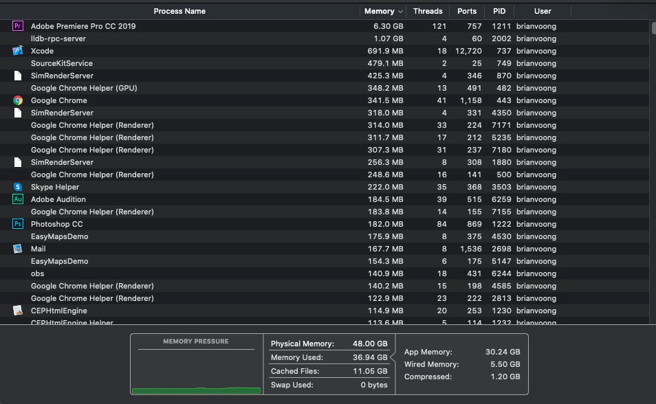Image resolution: width=656 pixels, height=404 pixels.
Task: Select the obs process row
Action: 325,273
